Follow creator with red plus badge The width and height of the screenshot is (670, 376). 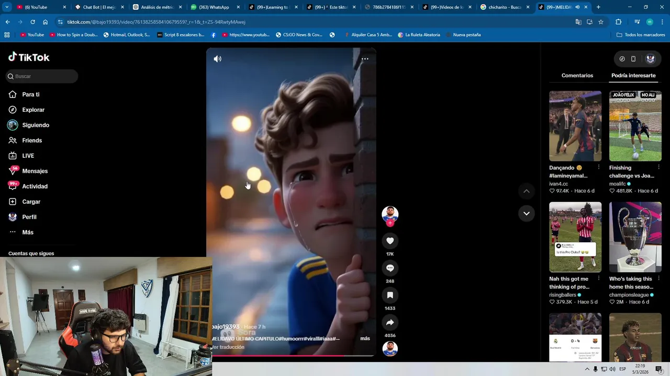tap(390, 223)
